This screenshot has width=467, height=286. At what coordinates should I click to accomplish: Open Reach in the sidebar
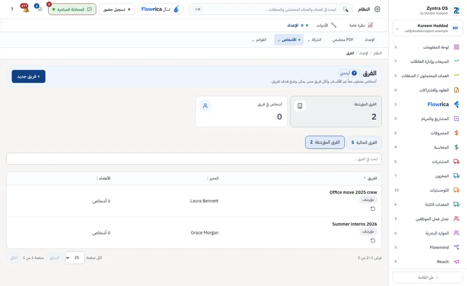click(x=428, y=262)
